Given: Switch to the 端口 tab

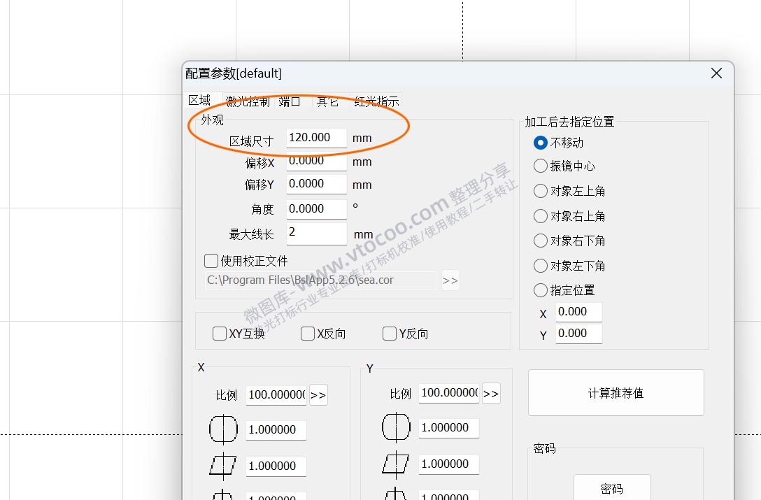Looking at the screenshot, I should [290, 101].
